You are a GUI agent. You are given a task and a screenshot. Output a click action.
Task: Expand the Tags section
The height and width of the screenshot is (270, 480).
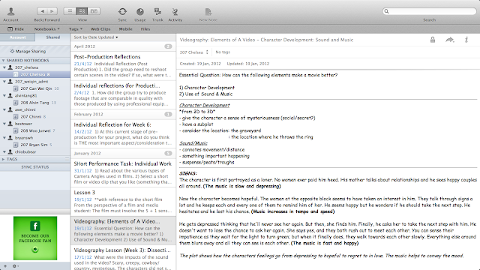[3, 159]
